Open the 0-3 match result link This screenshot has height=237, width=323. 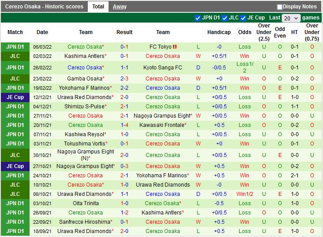(124, 166)
